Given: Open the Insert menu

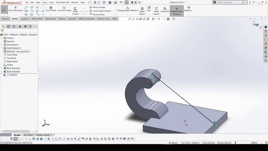Looking at the screenshot, I should point(45,3).
